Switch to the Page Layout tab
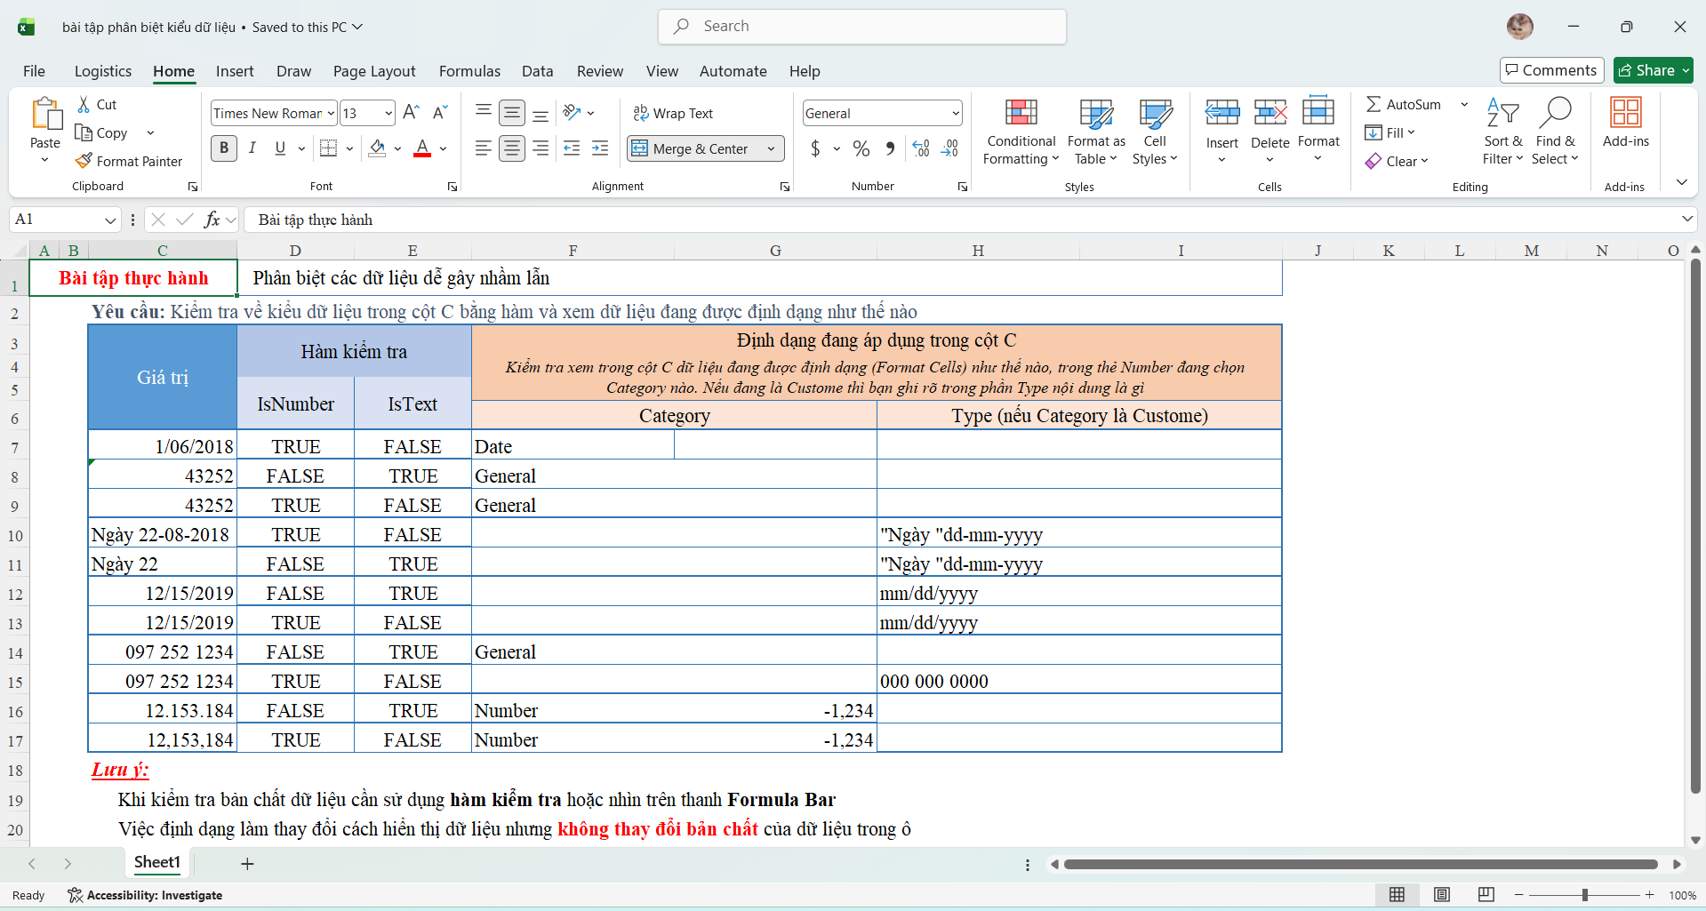Image resolution: width=1706 pixels, height=911 pixels. [x=374, y=71]
